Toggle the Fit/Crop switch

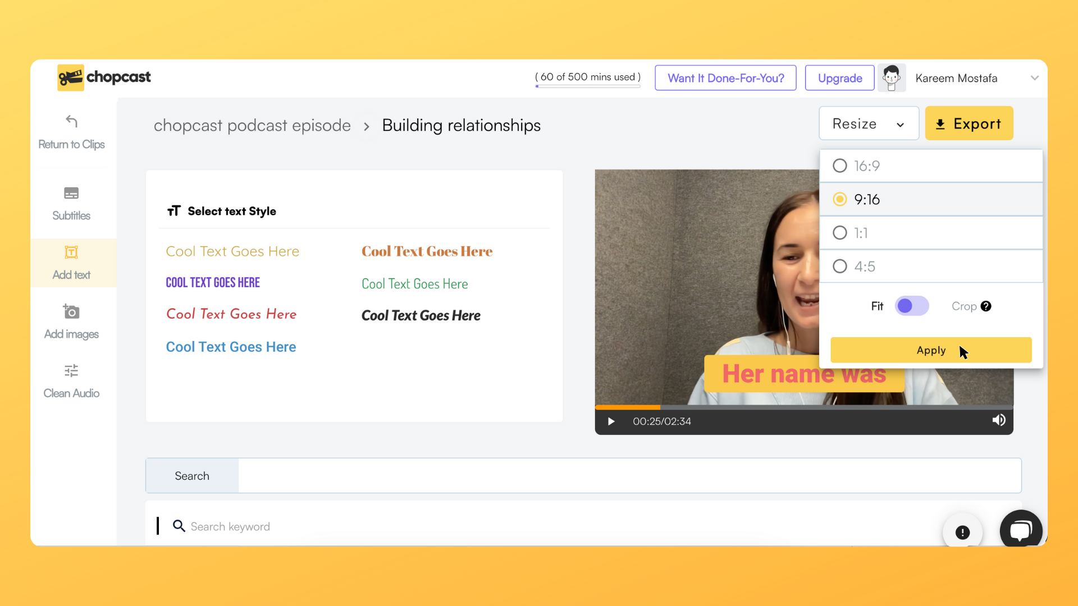[911, 306]
